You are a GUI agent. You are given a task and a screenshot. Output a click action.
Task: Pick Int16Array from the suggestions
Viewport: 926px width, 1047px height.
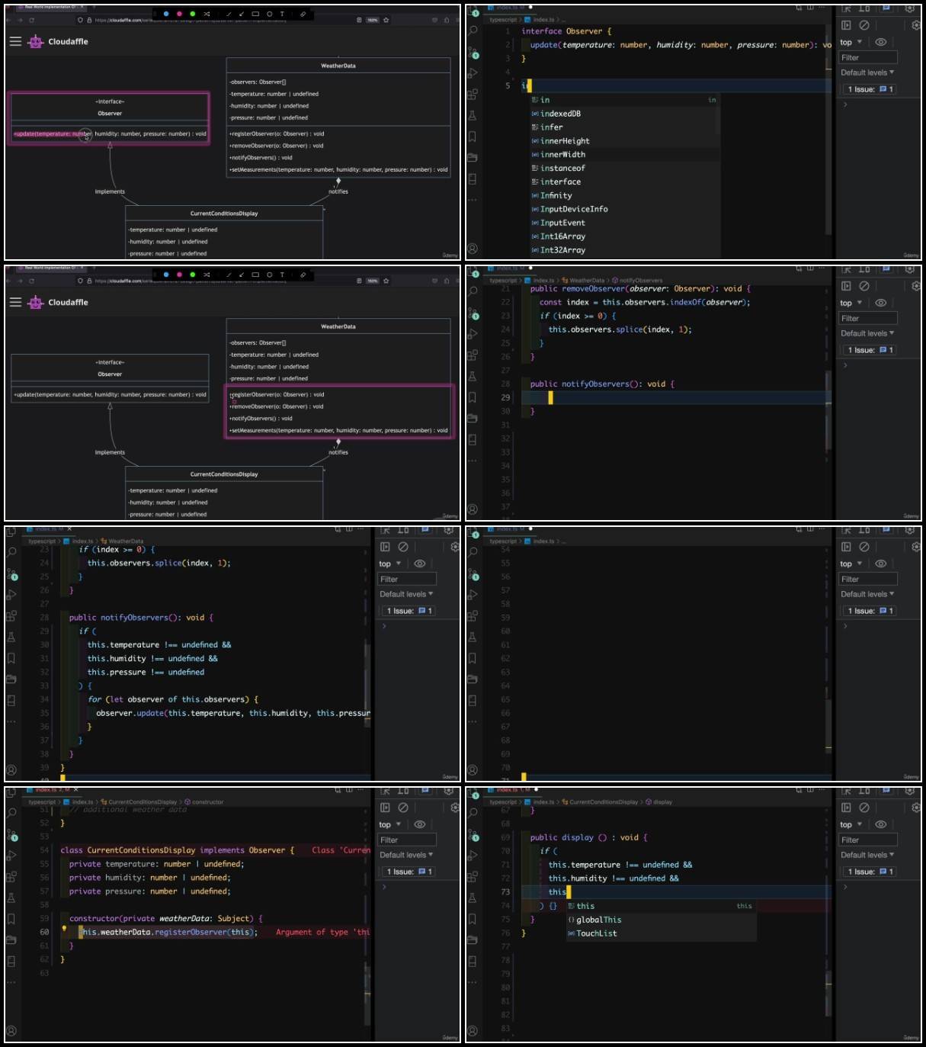(x=625, y=236)
